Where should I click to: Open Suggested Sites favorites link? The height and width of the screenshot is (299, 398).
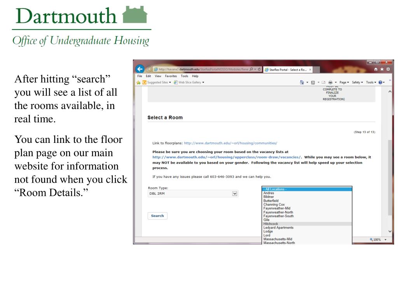click(157, 83)
